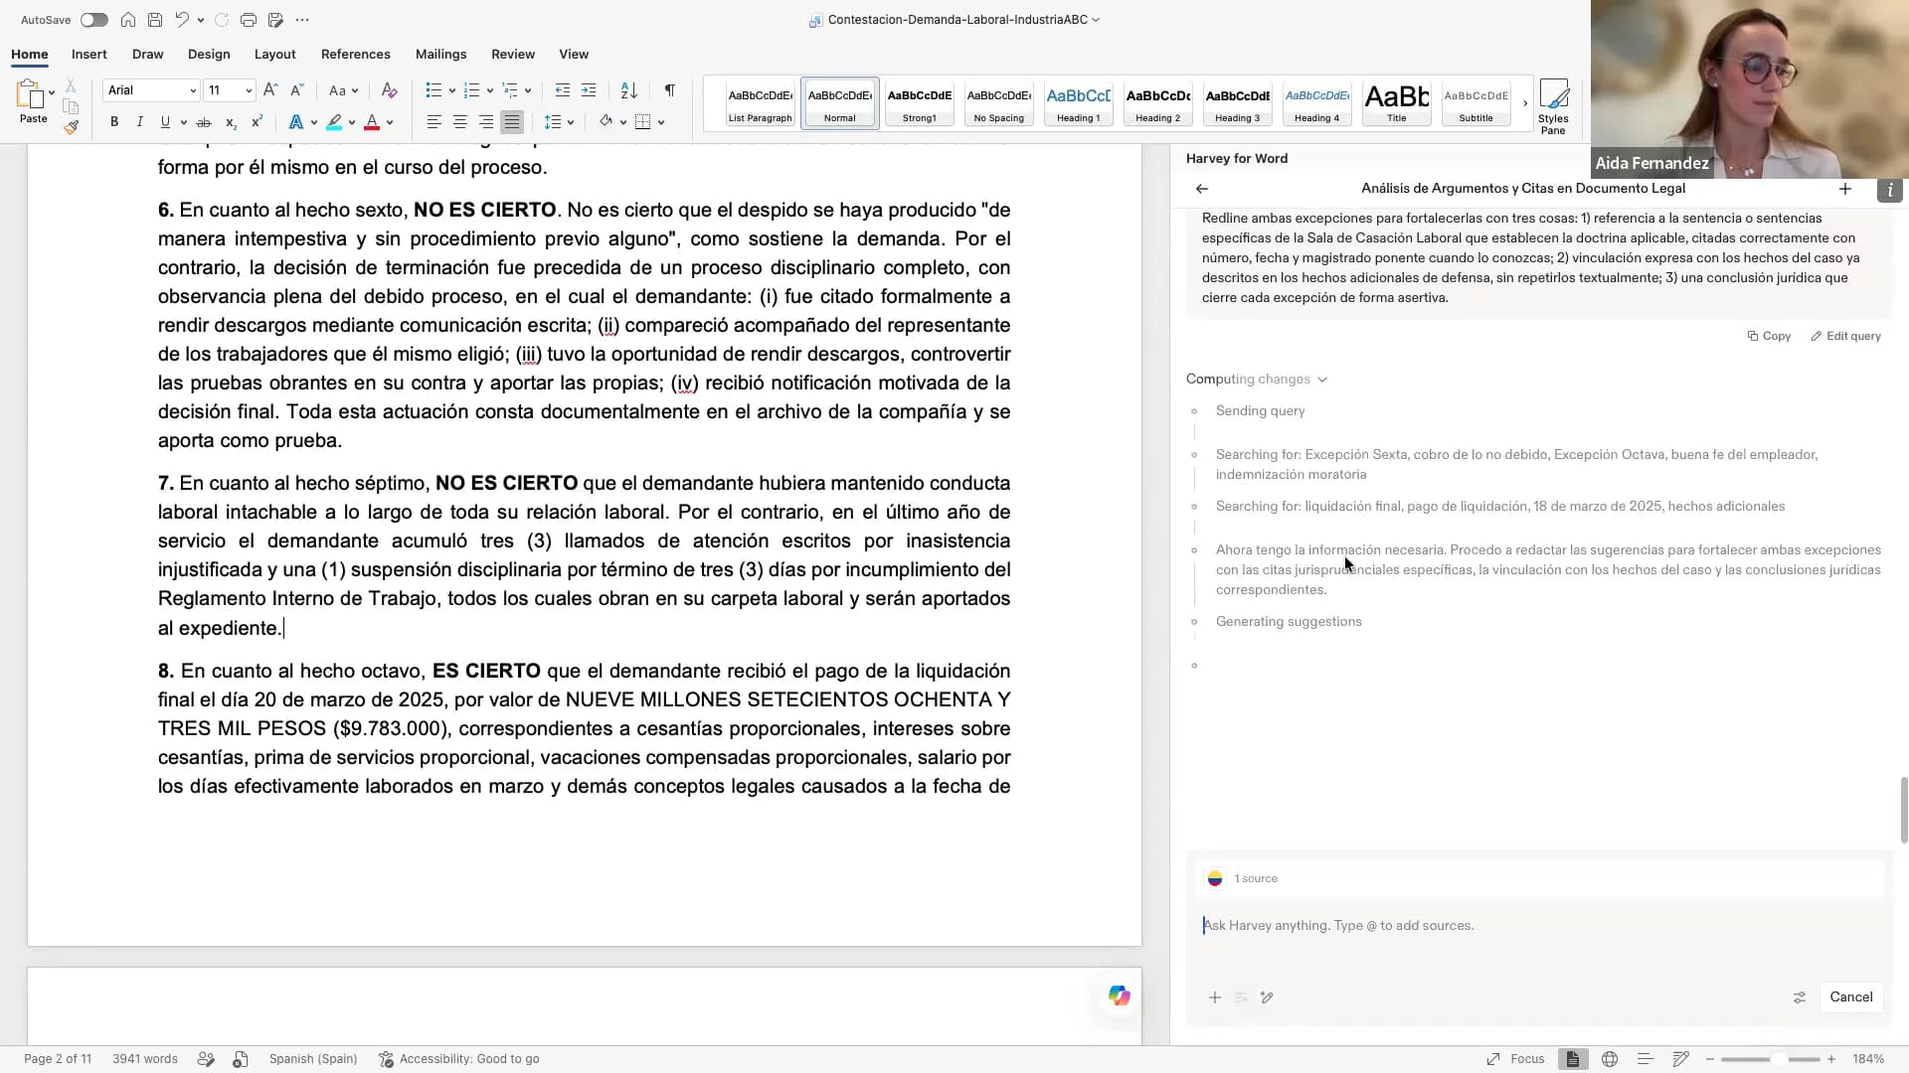Undo the last action

[182, 20]
